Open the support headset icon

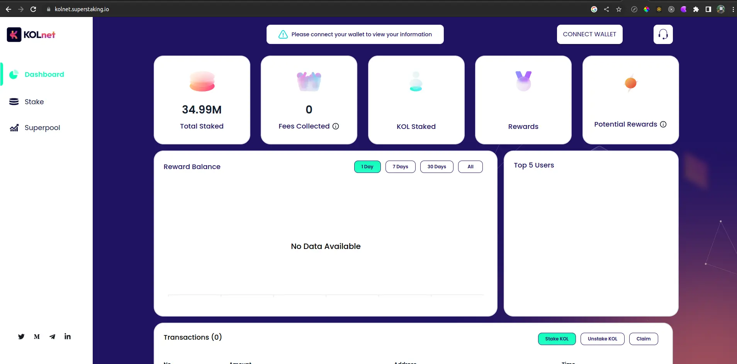[663, 34]
